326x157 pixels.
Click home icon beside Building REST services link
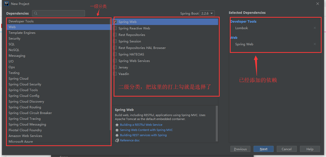117,135
